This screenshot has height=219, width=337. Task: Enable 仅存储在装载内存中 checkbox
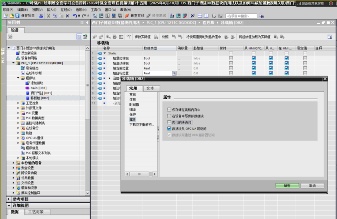(169, 110)
